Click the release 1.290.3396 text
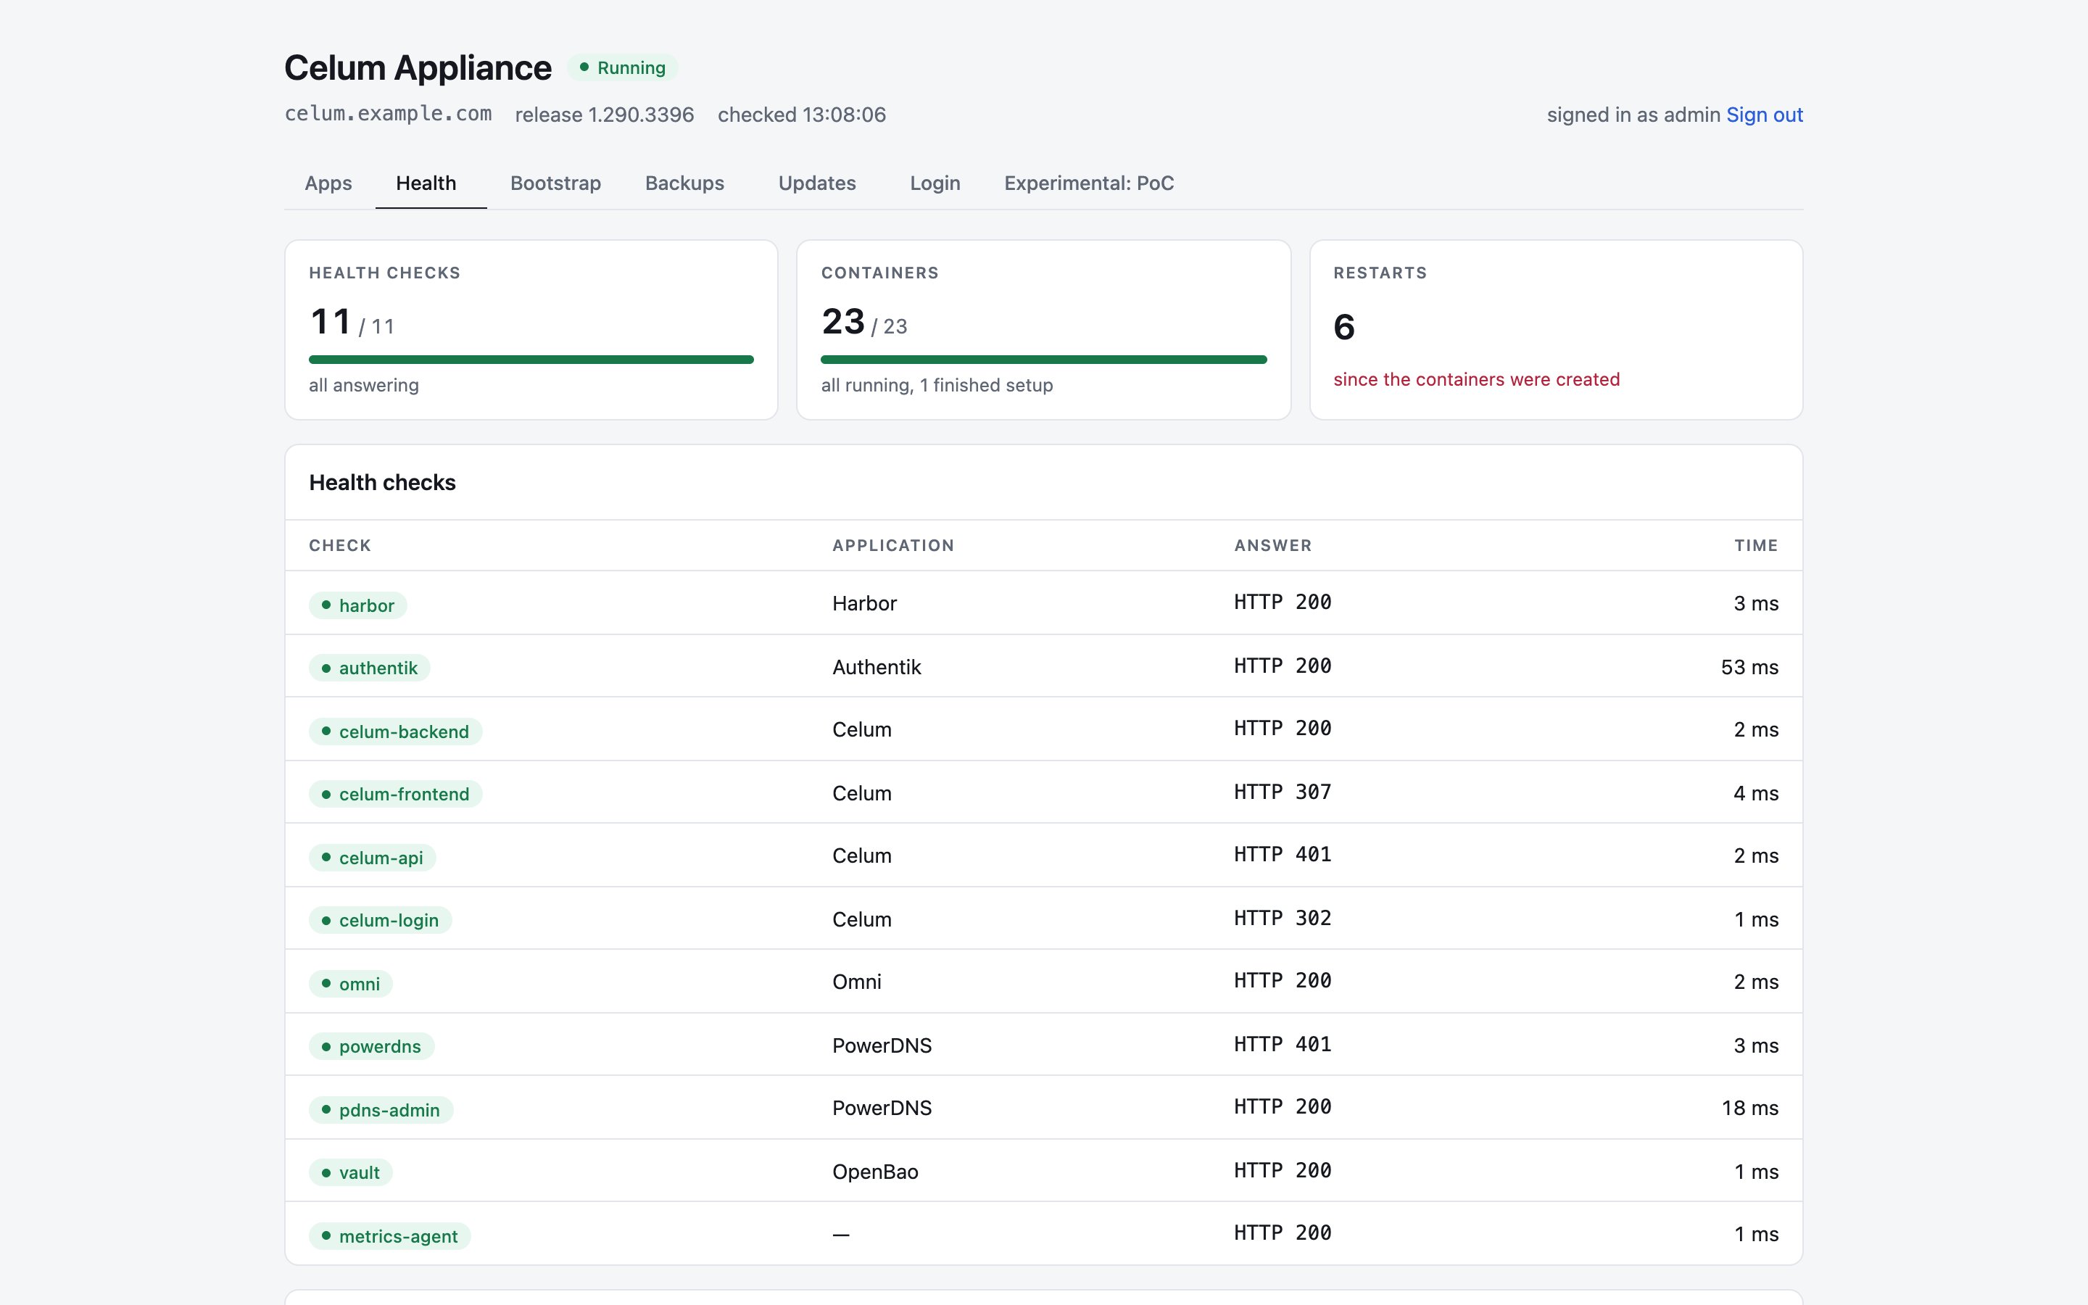 click(x=604, y=115)
